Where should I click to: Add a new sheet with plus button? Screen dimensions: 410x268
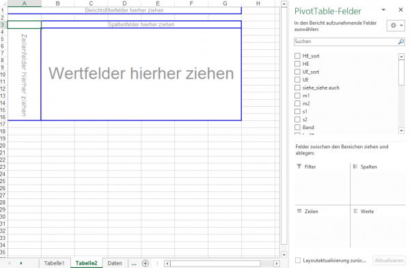pyautogui.click(x=146, y=263)
